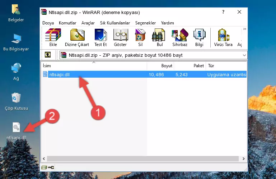Select the ntlsapi.dll desktop file icon
276x179 pixels.
pyautogui.click(x=16, y=131)
